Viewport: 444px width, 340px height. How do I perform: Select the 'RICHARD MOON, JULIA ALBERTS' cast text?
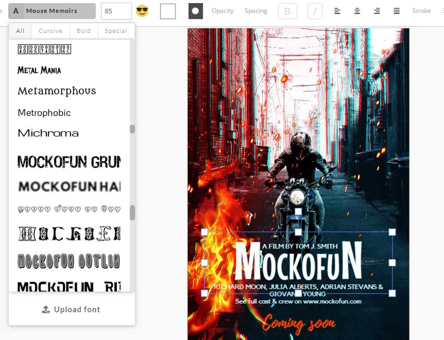pyautogui.click(x=298, y=290)
